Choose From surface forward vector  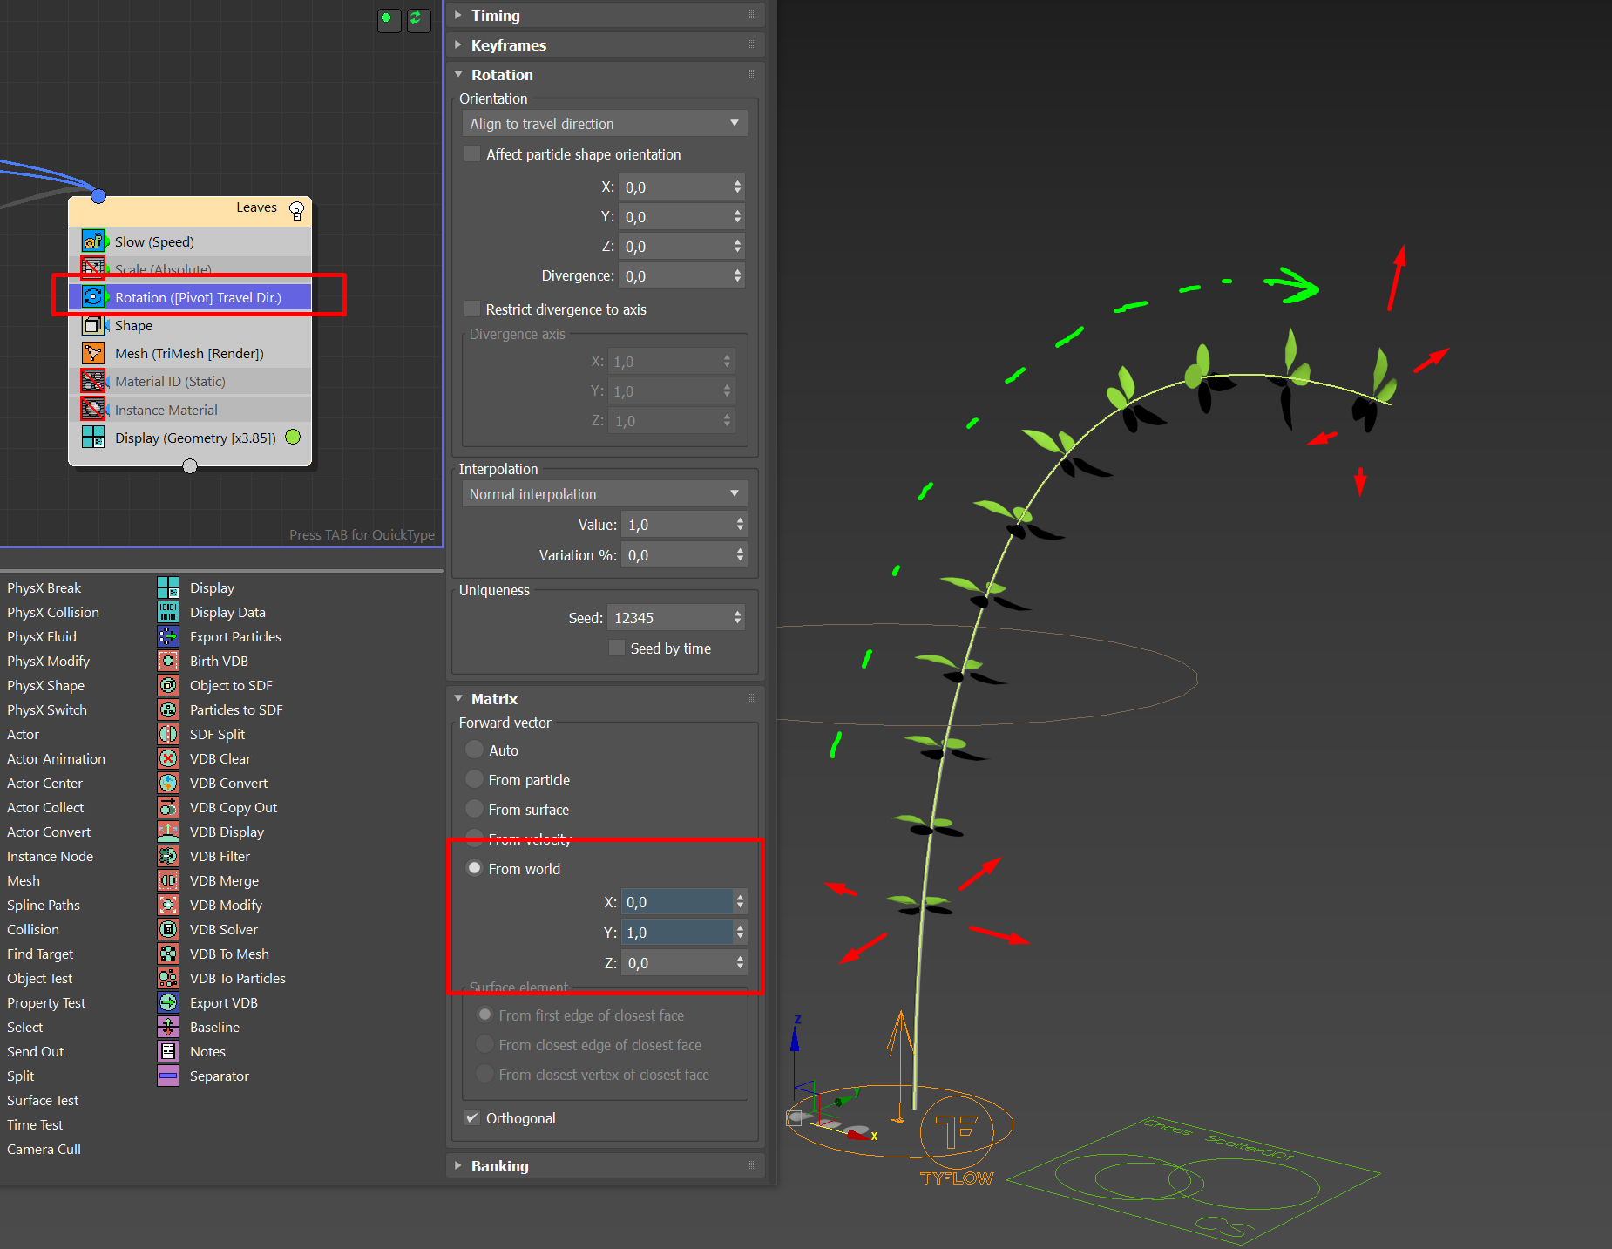point(475,810)
